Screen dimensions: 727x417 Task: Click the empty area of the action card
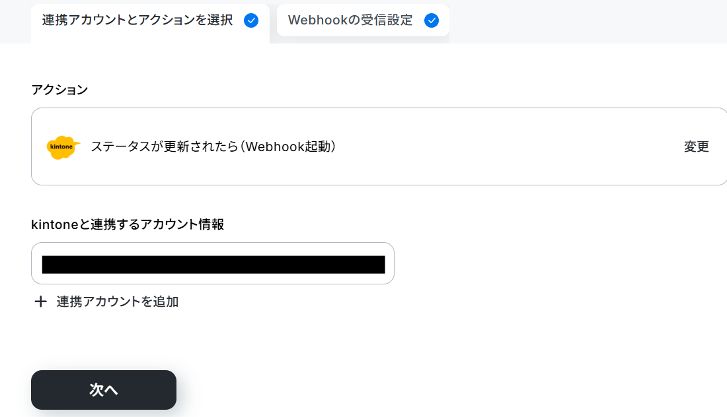(x=510, y=146)
